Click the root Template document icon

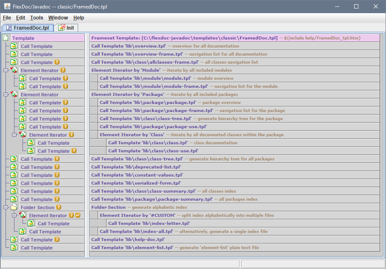tap(6, 38)
